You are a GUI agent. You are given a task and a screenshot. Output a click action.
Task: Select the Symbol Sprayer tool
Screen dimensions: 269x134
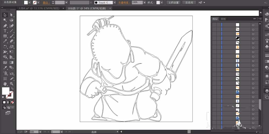(x=5, y=73)
